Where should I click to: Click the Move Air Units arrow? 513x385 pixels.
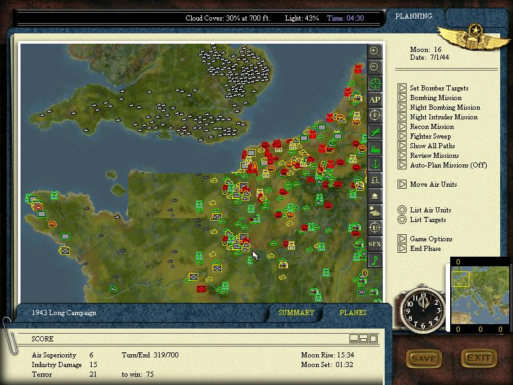402,184
